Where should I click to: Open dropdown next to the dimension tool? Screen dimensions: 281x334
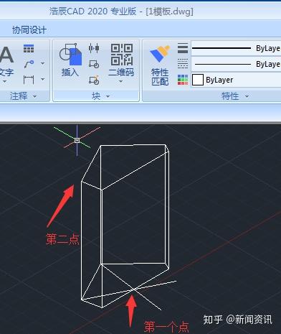[42, 79]
